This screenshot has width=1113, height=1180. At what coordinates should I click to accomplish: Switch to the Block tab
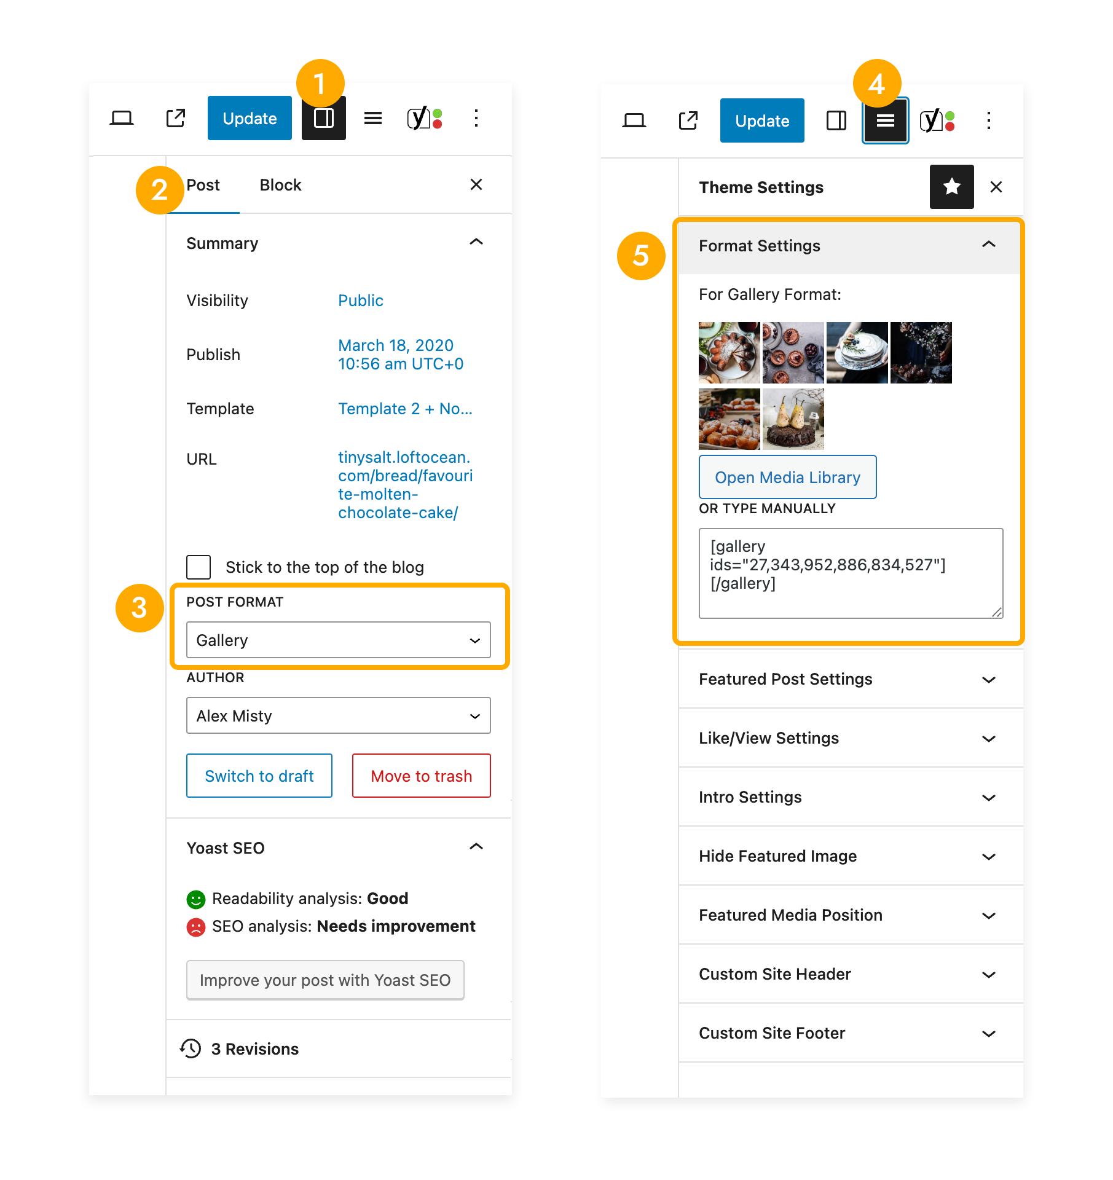point(280,185)
